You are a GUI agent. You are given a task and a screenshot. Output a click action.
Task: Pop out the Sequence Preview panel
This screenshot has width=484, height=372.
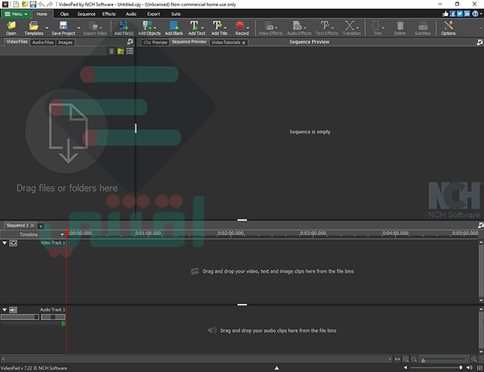coord(480,42)
